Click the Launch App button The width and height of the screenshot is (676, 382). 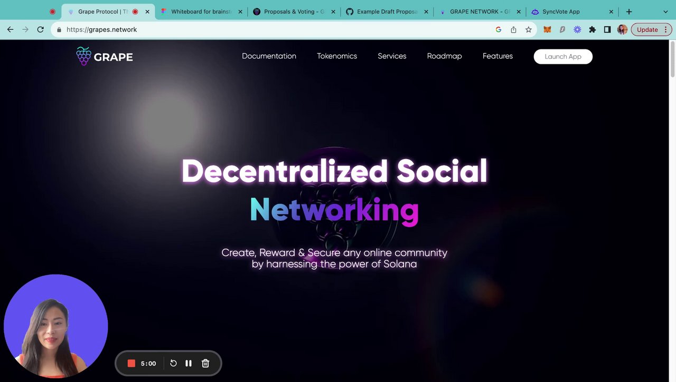coord(563,56)
